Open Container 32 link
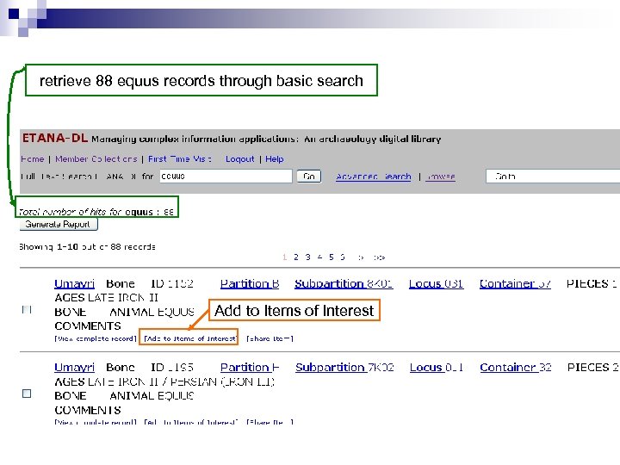The height and width of the screenshot is (465, 620). point(516,368)
